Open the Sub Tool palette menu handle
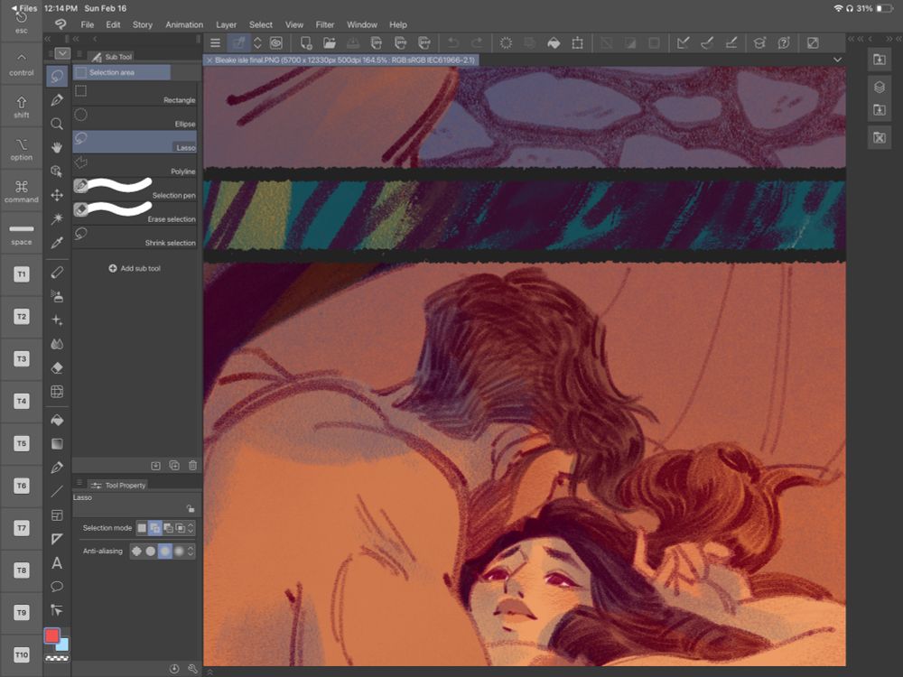The width and height of the screenshot is (903, 677). click(x=79, y=55)
